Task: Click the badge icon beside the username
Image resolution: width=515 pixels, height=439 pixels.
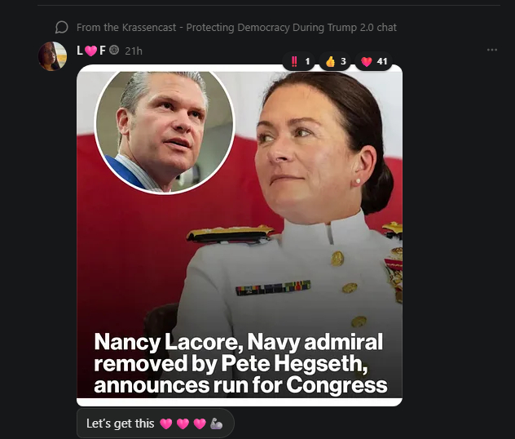Action: coord(114,51)
